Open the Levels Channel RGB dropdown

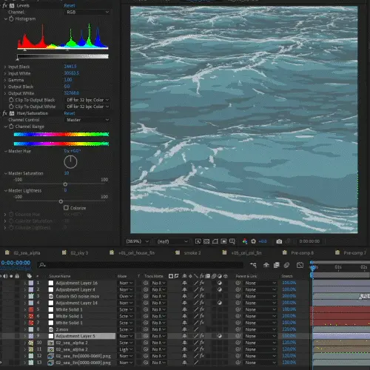click(x=87, y=12)
